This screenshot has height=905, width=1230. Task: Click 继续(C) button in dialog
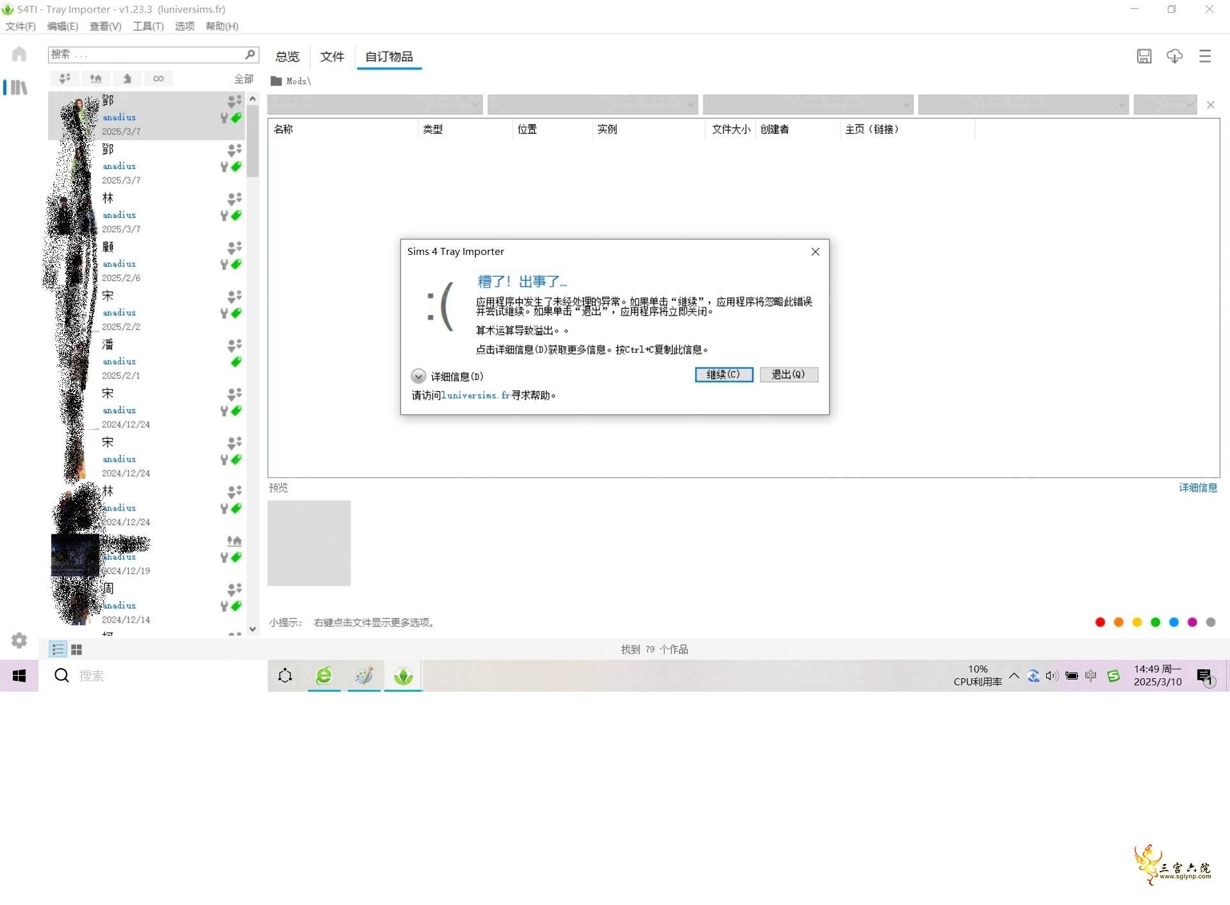tap(724, 375)
